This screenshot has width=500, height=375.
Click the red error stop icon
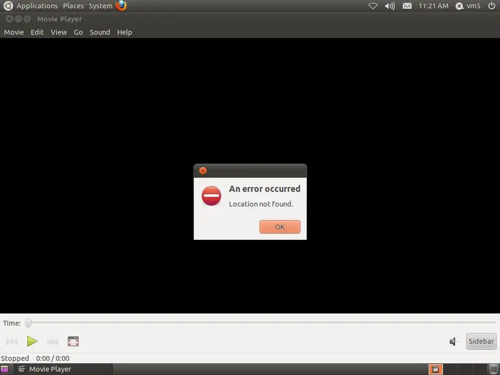click(211, 196)
